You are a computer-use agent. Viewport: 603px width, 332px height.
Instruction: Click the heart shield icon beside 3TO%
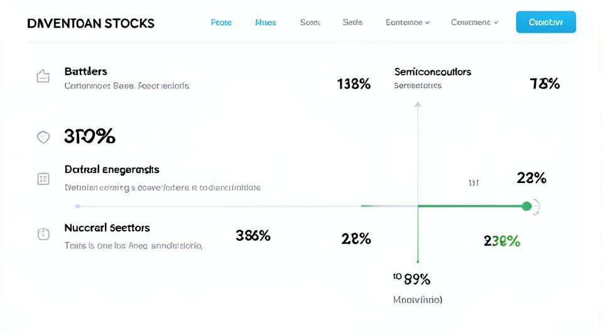pyautogui.click(x=43, y=136)
